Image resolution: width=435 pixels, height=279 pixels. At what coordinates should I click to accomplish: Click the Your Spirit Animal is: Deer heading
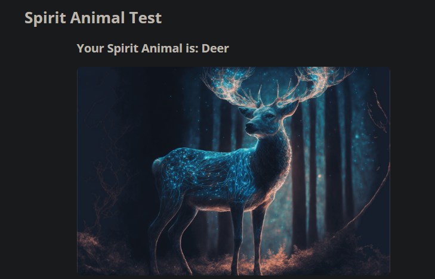click(153, 48)
